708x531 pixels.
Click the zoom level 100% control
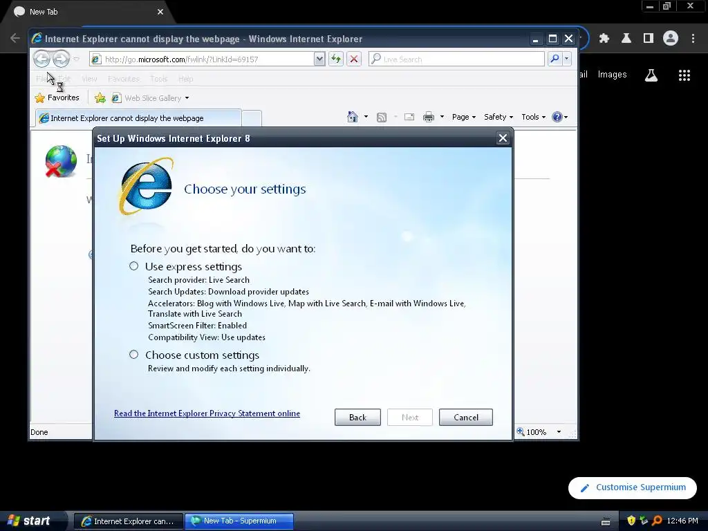coord(532,432)
